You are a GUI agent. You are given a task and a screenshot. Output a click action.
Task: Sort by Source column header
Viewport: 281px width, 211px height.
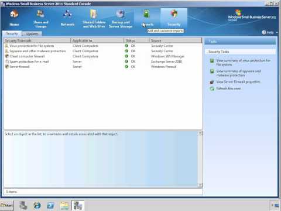click(176, 40)
